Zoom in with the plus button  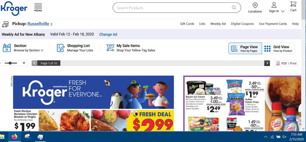tap(24, 63)
